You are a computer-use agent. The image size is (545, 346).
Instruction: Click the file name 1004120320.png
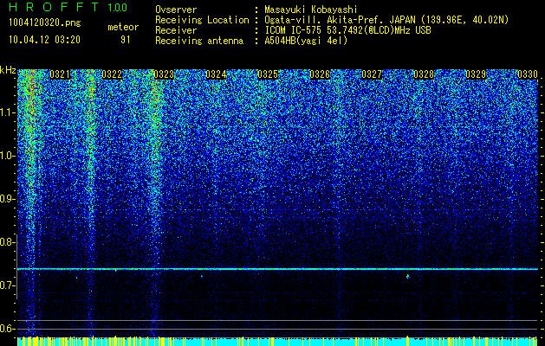pyautogui.click(x=44, y=23)
